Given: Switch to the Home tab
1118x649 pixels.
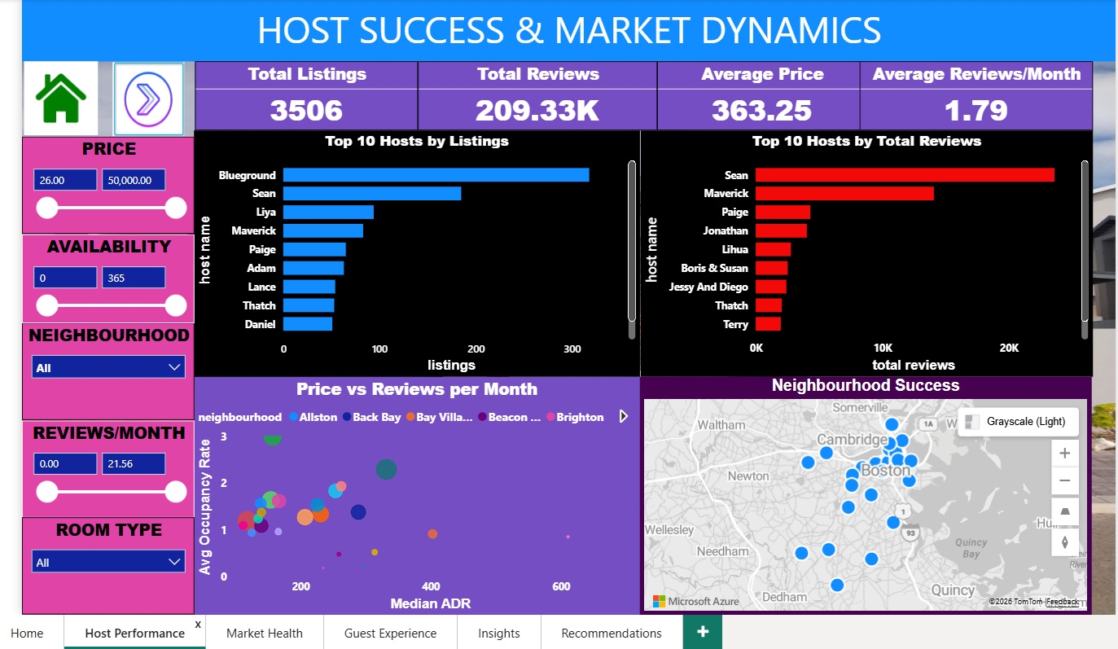Looking at the screenshot, I should (27, 633).
